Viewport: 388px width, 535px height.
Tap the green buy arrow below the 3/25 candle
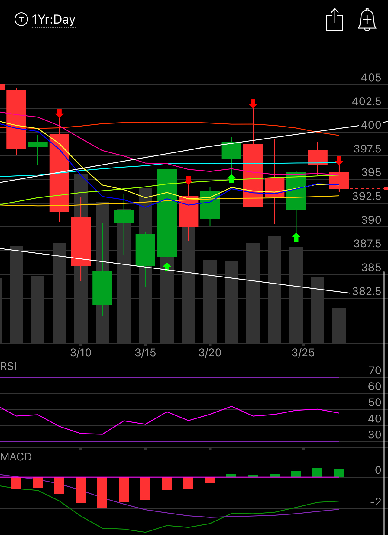296,237
